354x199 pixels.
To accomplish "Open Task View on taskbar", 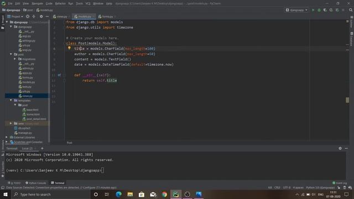I will [x=107, y=194].
